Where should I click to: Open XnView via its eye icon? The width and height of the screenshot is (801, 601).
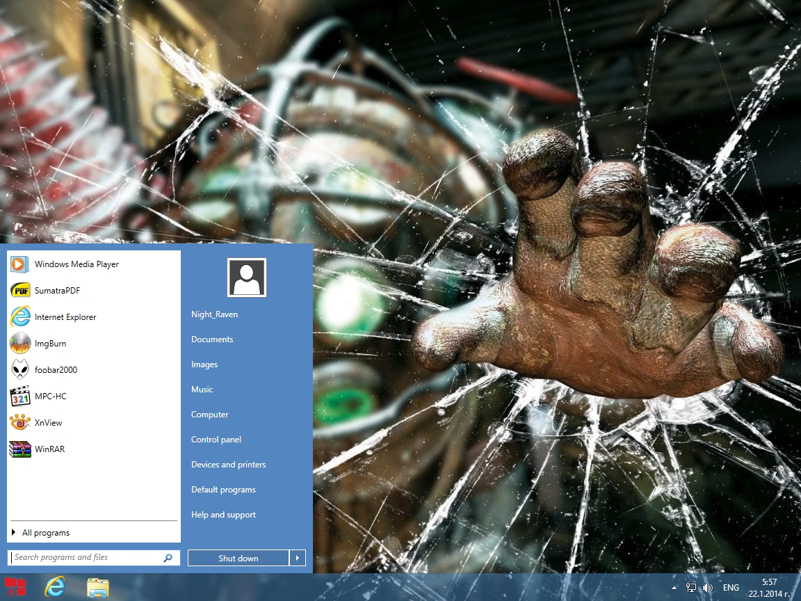pos(20,423)
